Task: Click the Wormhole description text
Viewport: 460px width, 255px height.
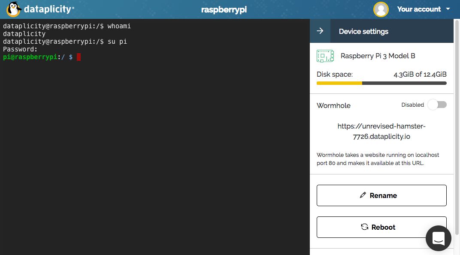Action: click(378, 159)
